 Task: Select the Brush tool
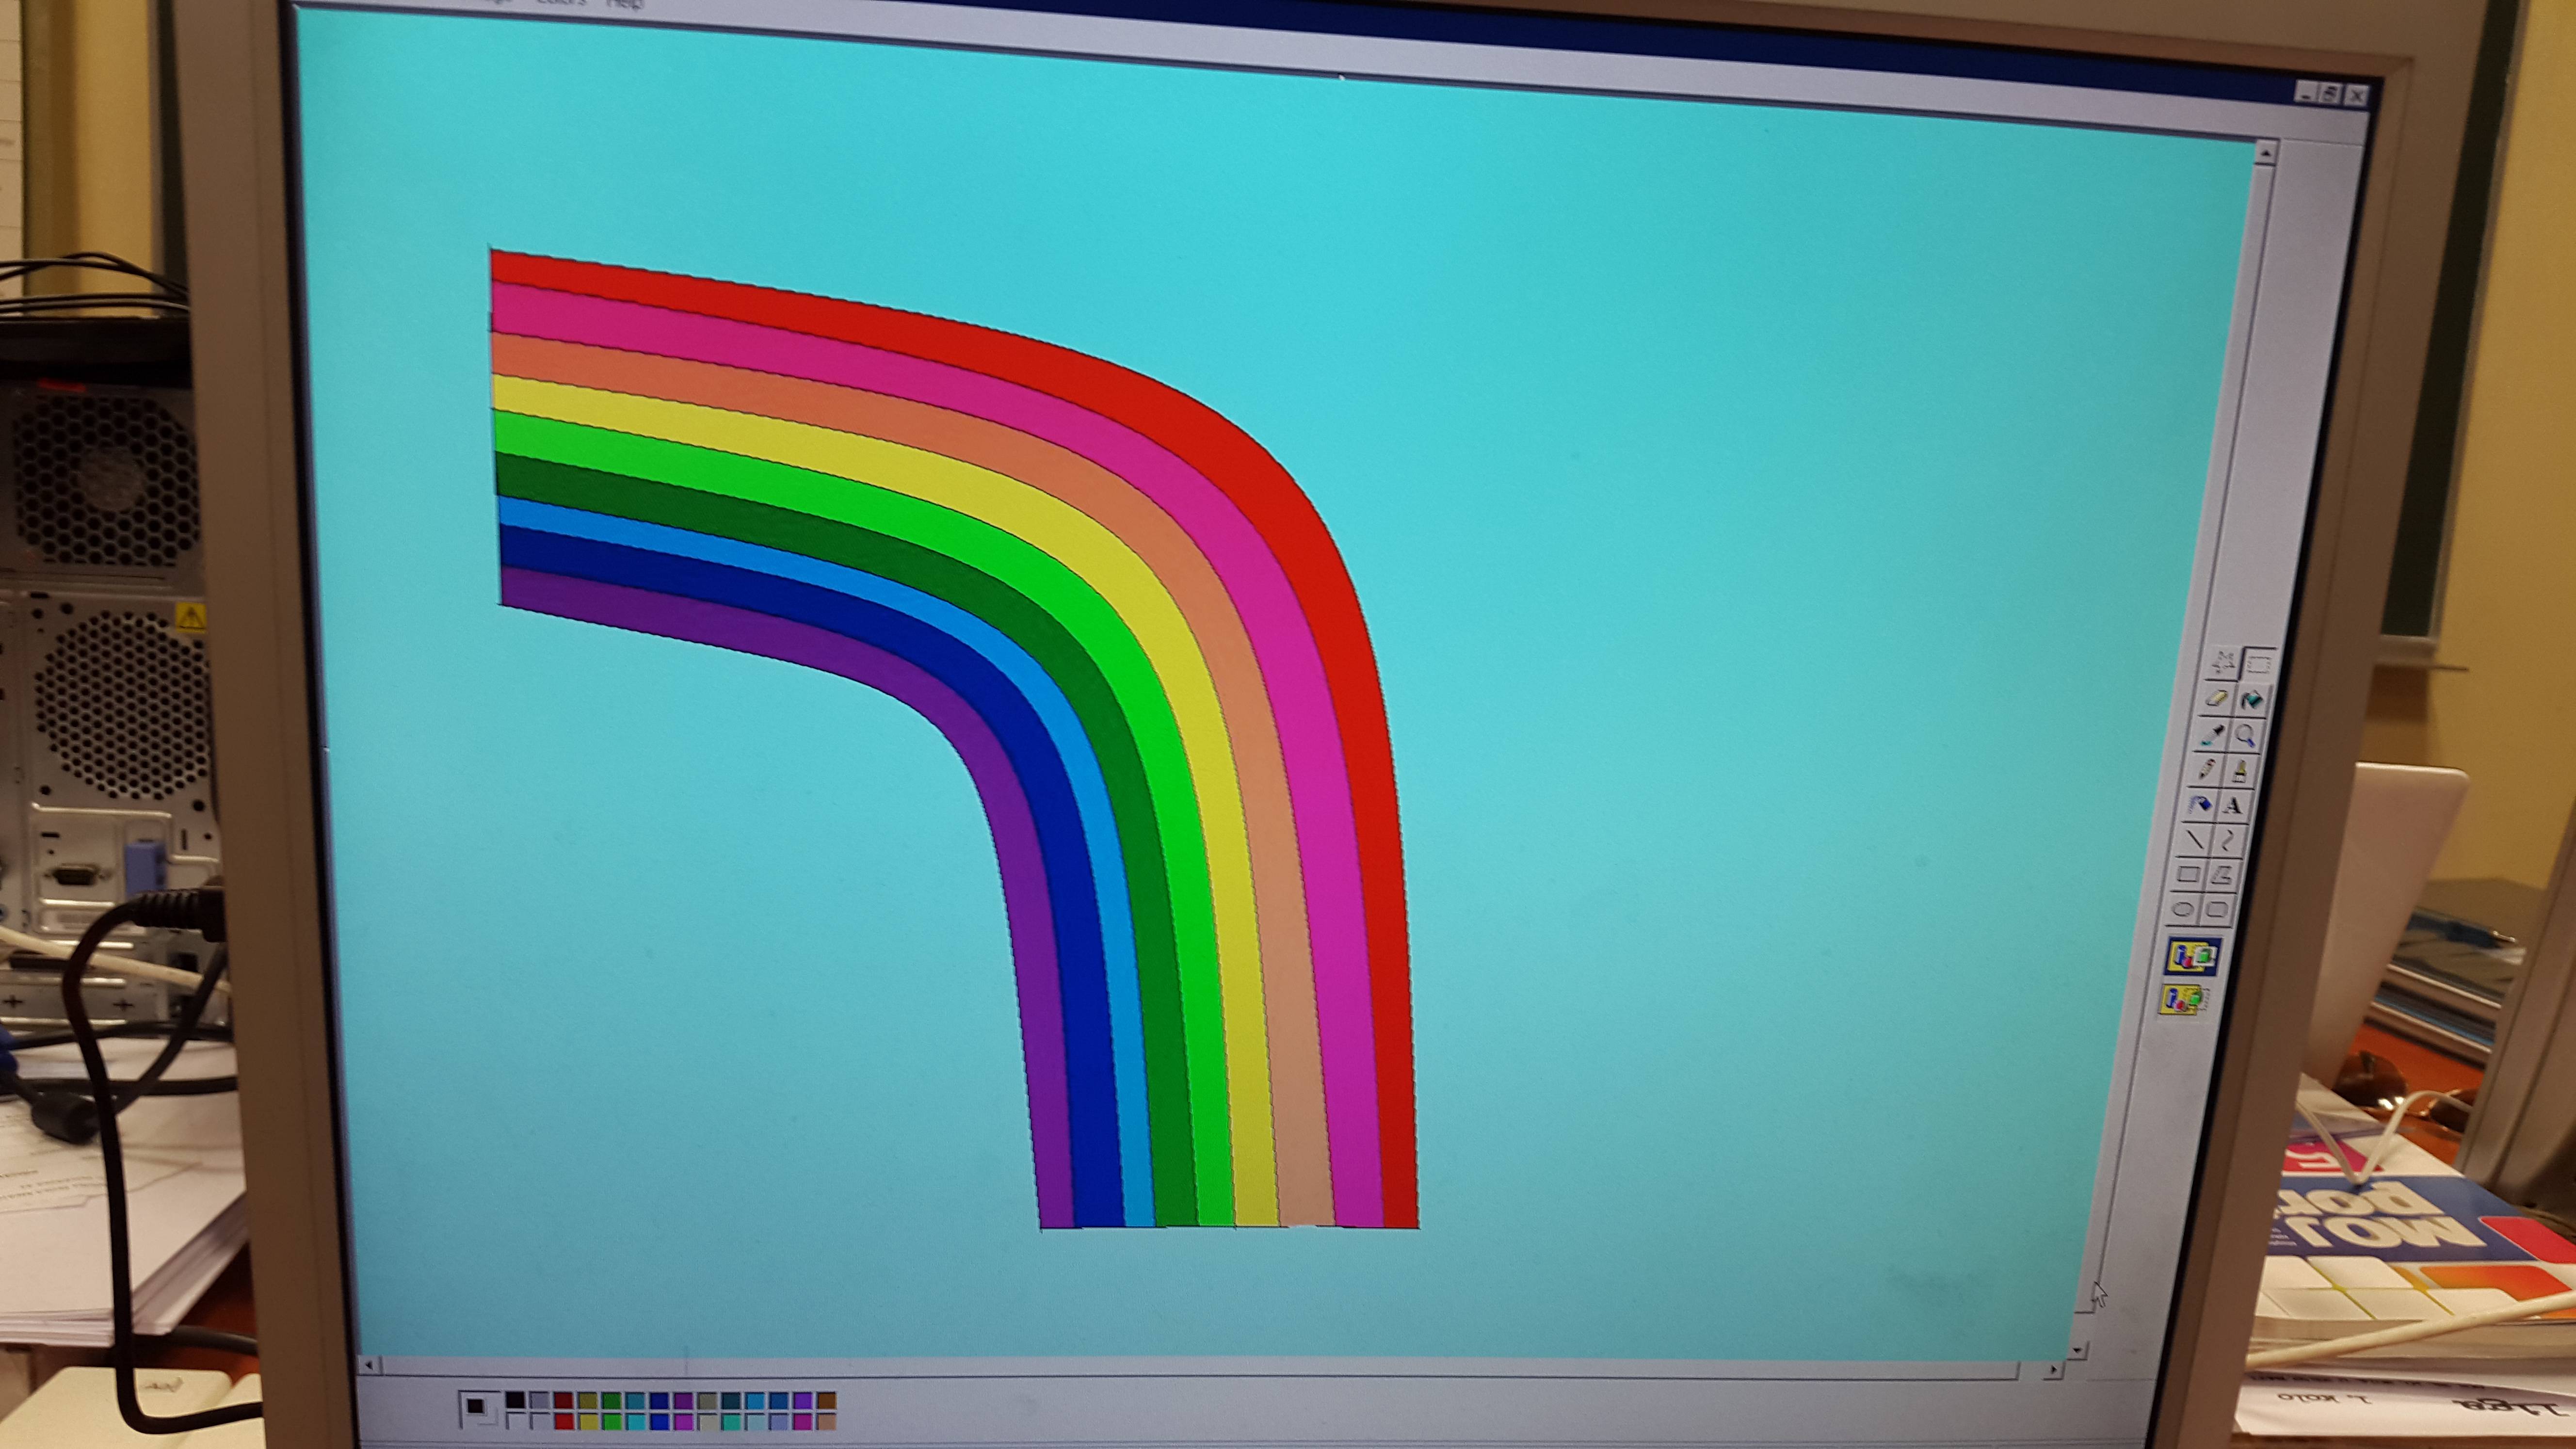2240,771
